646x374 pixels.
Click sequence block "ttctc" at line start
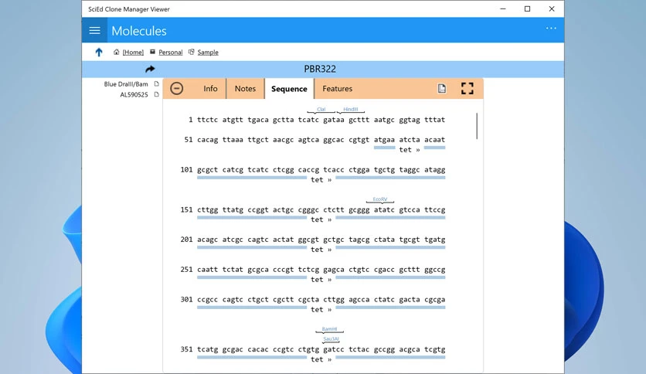pyautogui.click(x=207, y=120)
